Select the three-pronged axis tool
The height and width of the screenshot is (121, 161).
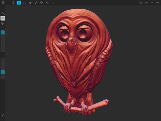pos(25,3)
